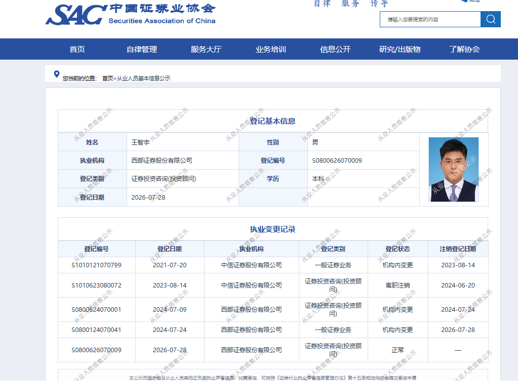
Task: Open the 业务培训 navigation menu
Action: 270,49
